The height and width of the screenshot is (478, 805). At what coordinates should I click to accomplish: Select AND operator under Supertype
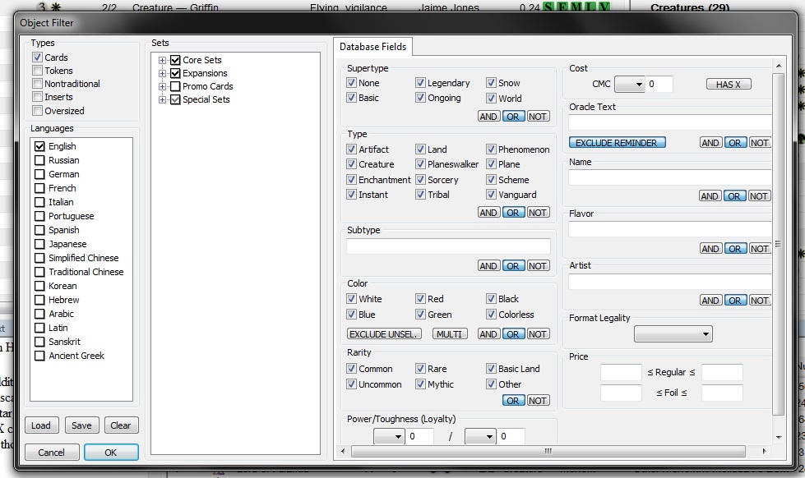click(488, 117)
